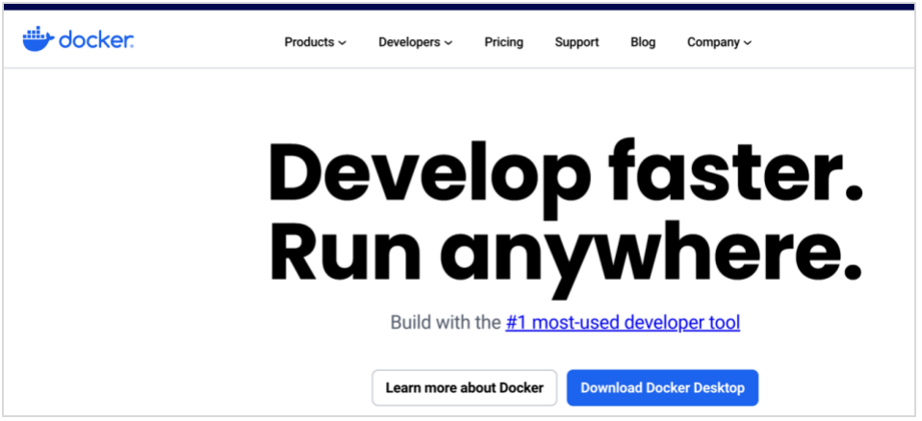Click the Docker whale logo
The width and height of the screenshot is (922, 421).
point(78,39)
